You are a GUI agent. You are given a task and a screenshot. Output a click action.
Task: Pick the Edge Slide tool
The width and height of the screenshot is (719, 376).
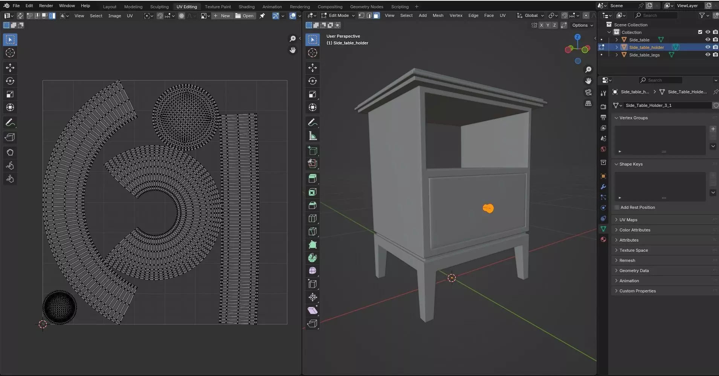tap(312, 284)
